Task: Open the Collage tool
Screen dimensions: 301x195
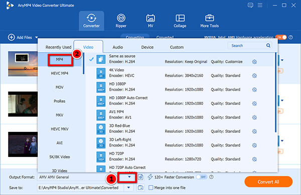Action: tap(180, 21)
